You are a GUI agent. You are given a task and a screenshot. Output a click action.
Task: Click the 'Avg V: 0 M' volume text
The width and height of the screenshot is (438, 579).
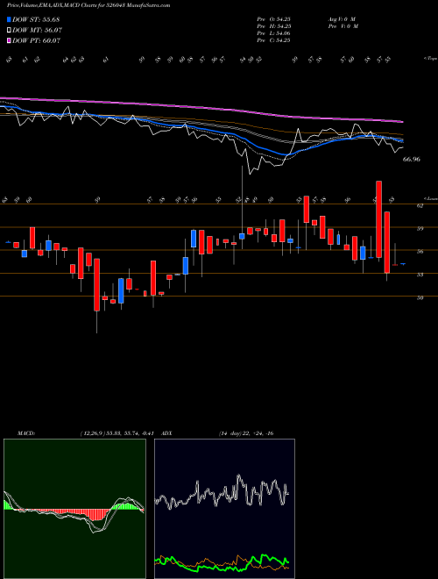tap(342, 19)
